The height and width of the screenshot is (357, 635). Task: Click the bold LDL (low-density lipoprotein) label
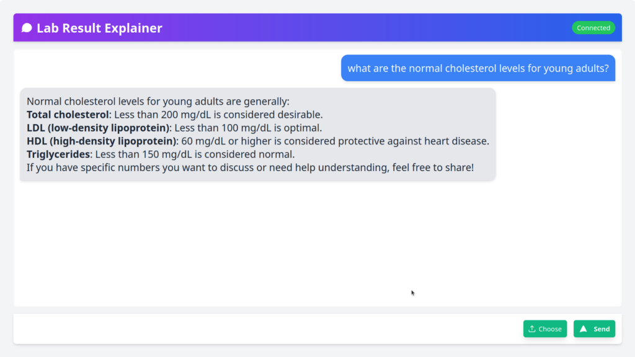coord(98,128)
